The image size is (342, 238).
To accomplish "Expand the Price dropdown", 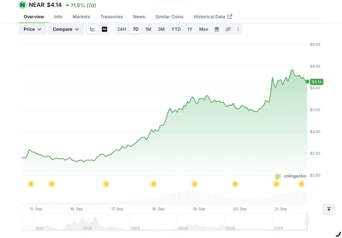I will (32, 29).
